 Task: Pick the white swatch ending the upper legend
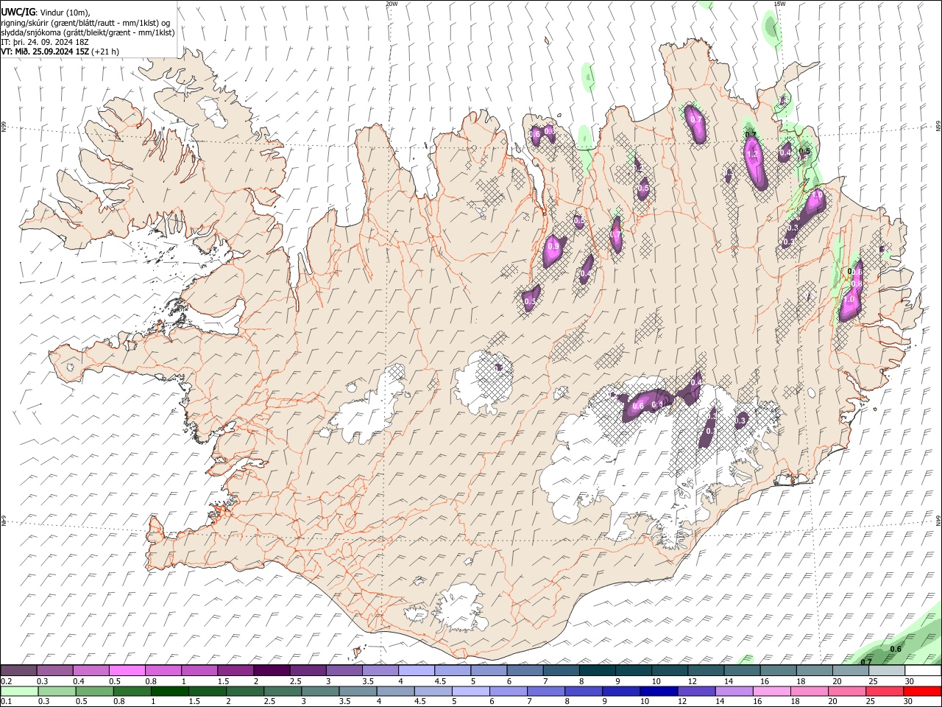923,671
